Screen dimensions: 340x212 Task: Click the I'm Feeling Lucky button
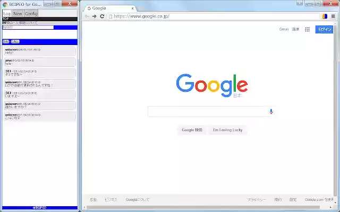[x=228, y=130]
